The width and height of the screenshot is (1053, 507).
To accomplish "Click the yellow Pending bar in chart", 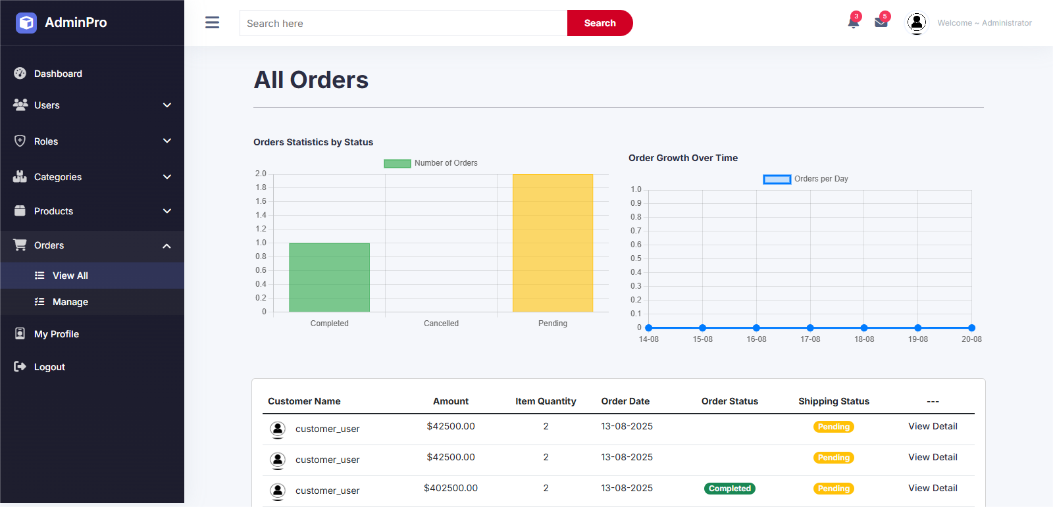I will coord(553,243).
